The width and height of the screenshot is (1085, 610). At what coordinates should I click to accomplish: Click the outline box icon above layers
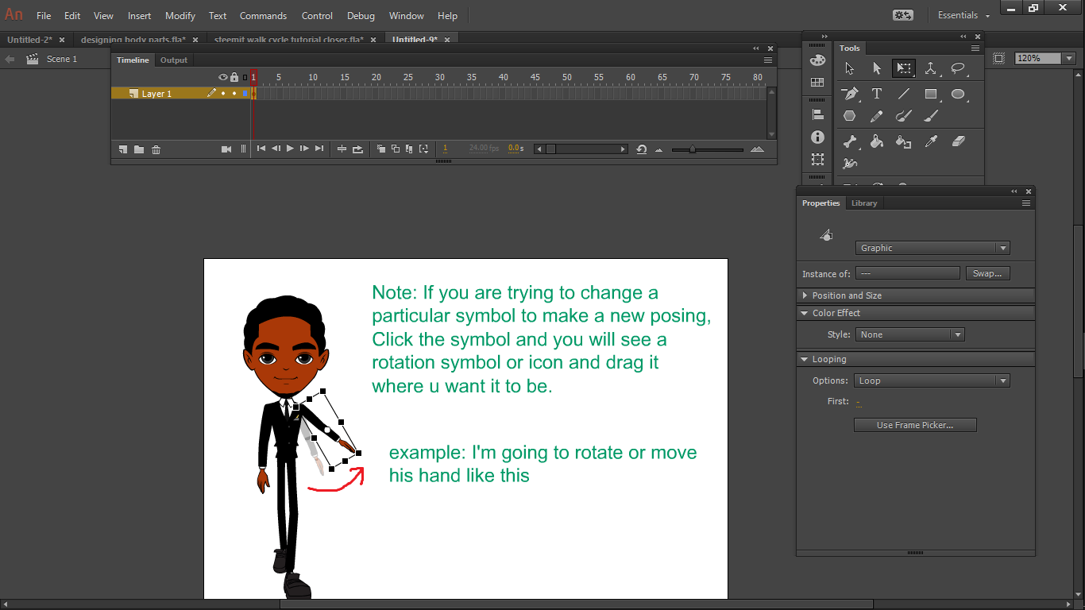pos(245,77)
